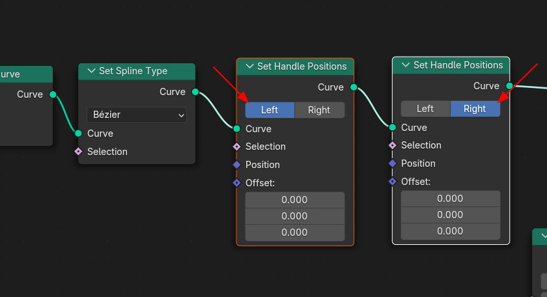The width and height of the screenshot is (547, 297).
Task: Collapse the orange-outlined Set Handle Positions node
Action: click(249, 66)
